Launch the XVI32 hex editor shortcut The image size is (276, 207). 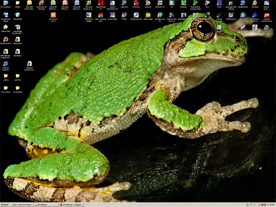[x=219, y=4]
